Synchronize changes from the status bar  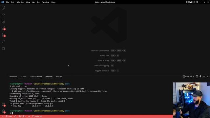point(15,116)
